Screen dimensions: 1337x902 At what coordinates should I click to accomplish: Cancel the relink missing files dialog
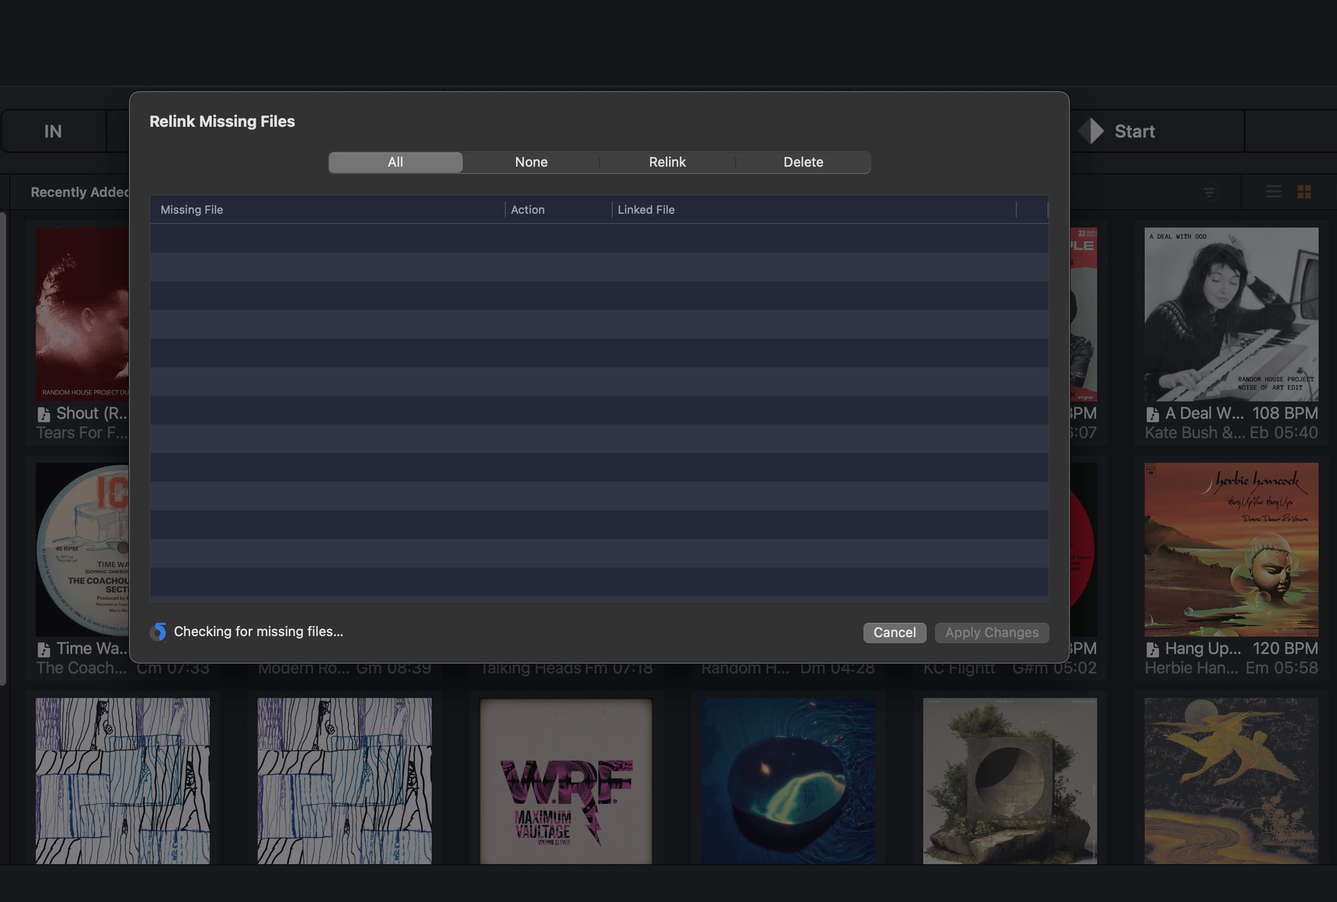[894, 633]
